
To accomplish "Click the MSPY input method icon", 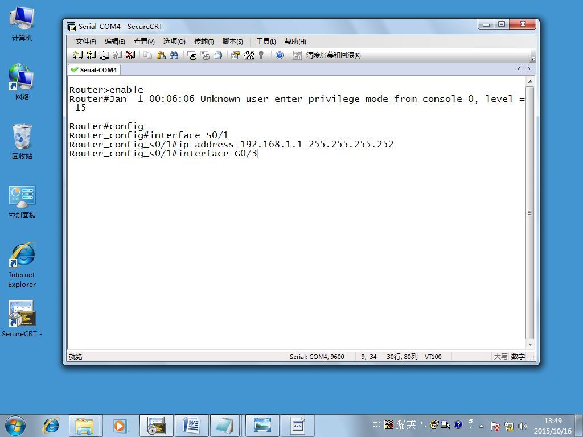I will pyautogui.click(x=389, y=424).
